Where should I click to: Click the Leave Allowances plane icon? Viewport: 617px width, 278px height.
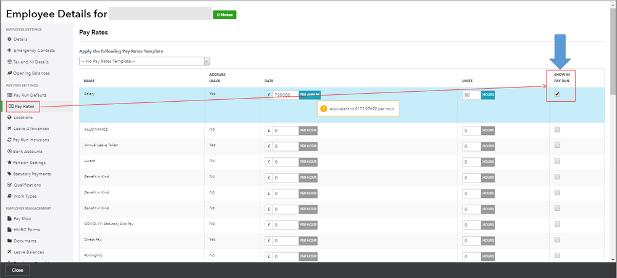tap(10, 129)
